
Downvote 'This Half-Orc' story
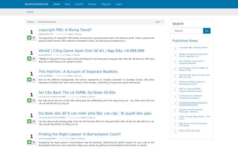34,79
